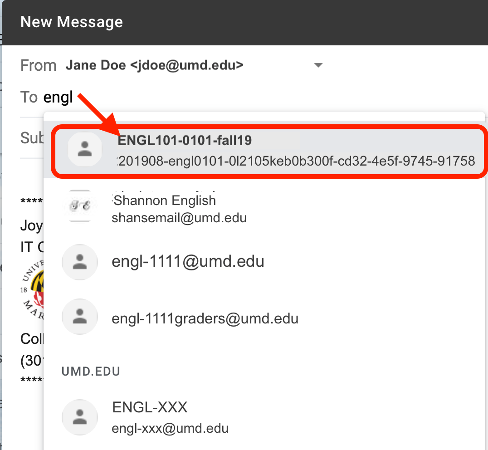Choose the ENGL-XXX directory contact

[264, 417]
